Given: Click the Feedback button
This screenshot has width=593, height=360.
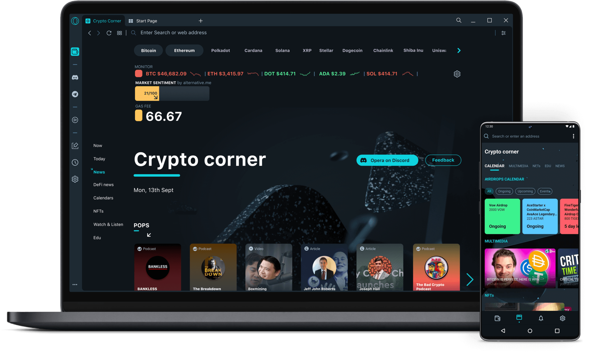Looking at the screenshot, I should (443, 160).
